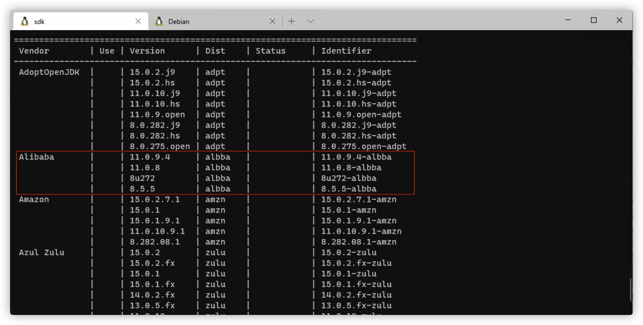Click identifier 8.0.282.hs-adpt
Viewport: 643px width, 325px height.
point(358,136)
